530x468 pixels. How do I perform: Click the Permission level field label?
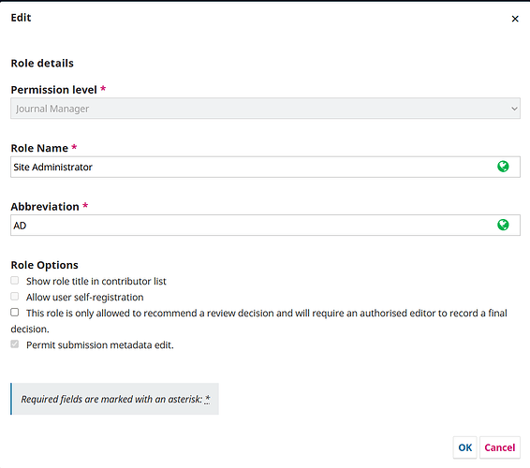[x=53, y=90]
